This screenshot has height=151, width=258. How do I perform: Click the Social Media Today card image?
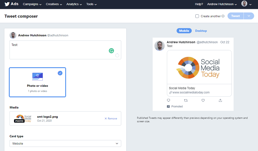(x=199, y=67)
